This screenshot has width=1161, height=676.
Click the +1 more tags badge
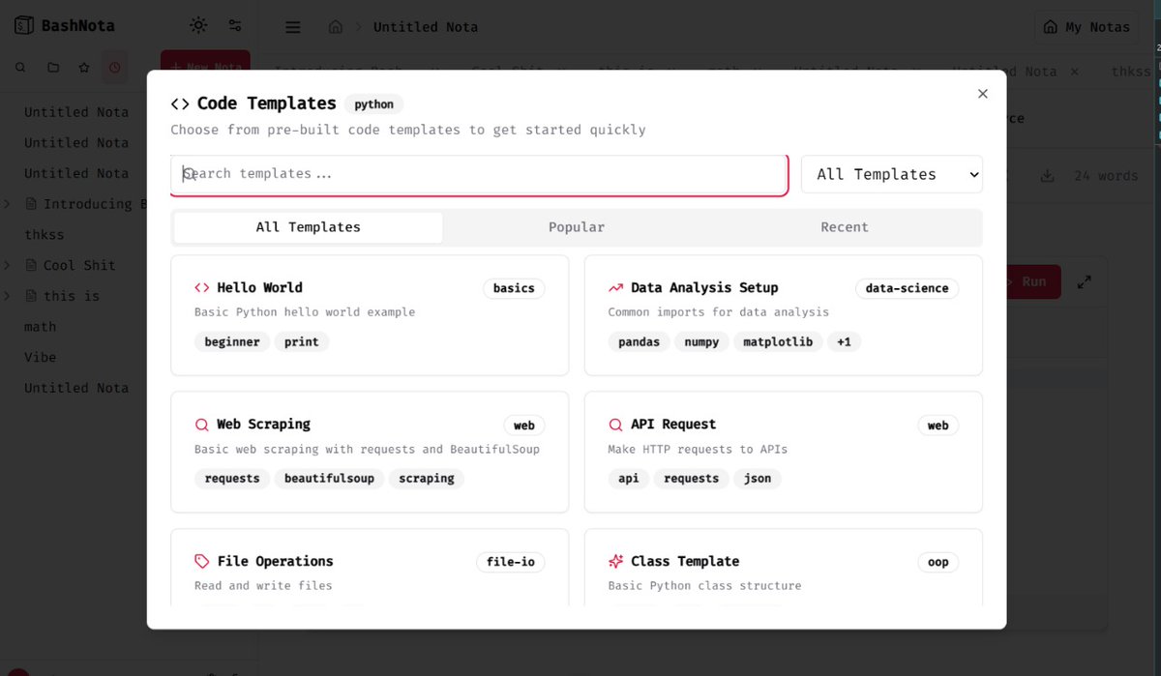(x=845, y=341)
